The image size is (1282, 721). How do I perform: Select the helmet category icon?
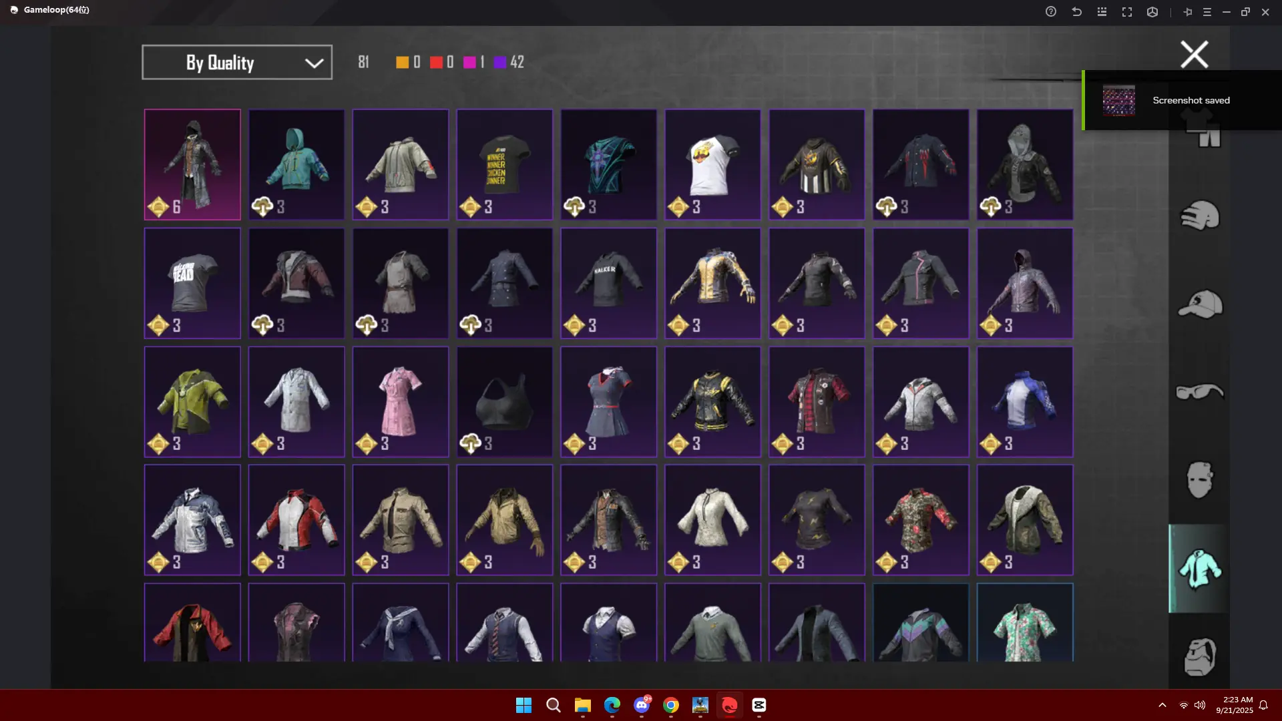click(x=1199, y=216)
